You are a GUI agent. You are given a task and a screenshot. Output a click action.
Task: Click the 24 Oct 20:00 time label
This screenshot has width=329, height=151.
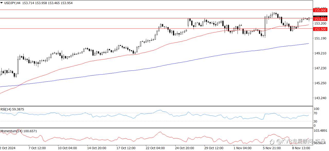point(184,148)
